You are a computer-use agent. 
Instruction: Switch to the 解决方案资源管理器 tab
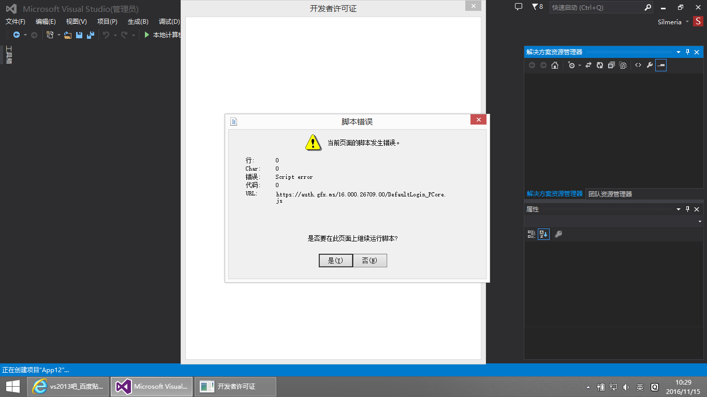pos(555,194)
